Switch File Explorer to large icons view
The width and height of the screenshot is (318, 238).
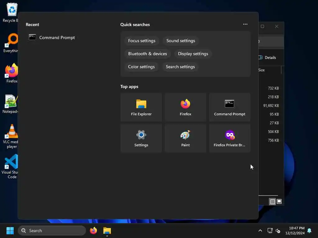point(279,201)
